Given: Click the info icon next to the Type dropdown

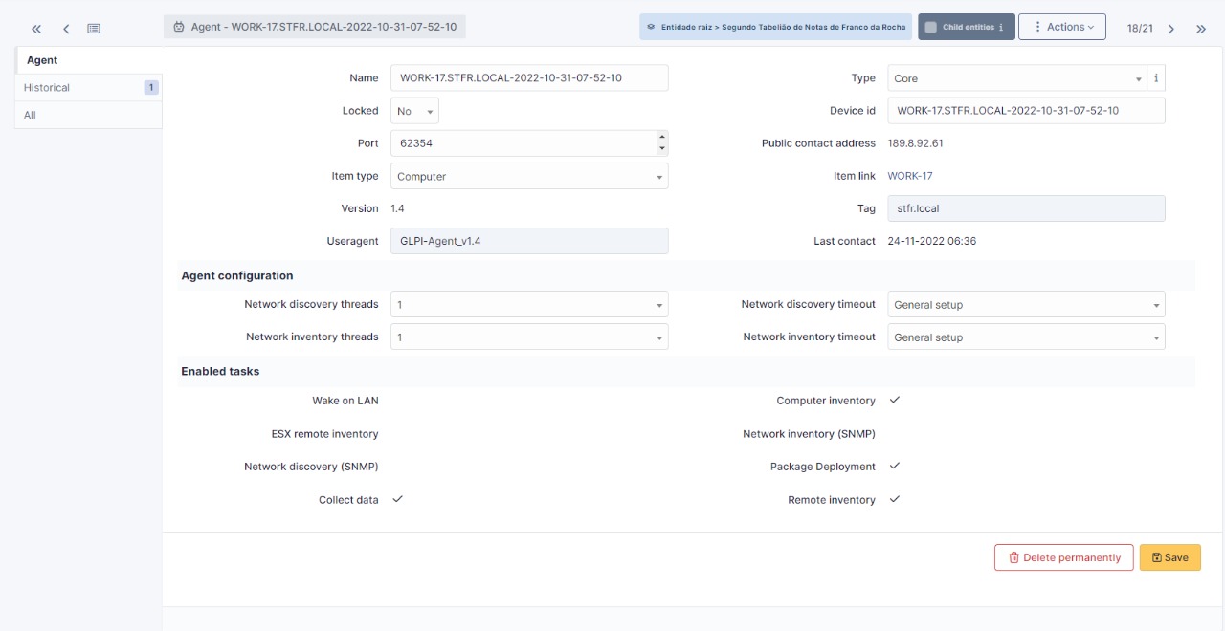Looking at the screenshot, I should [x=1157, y=77].
